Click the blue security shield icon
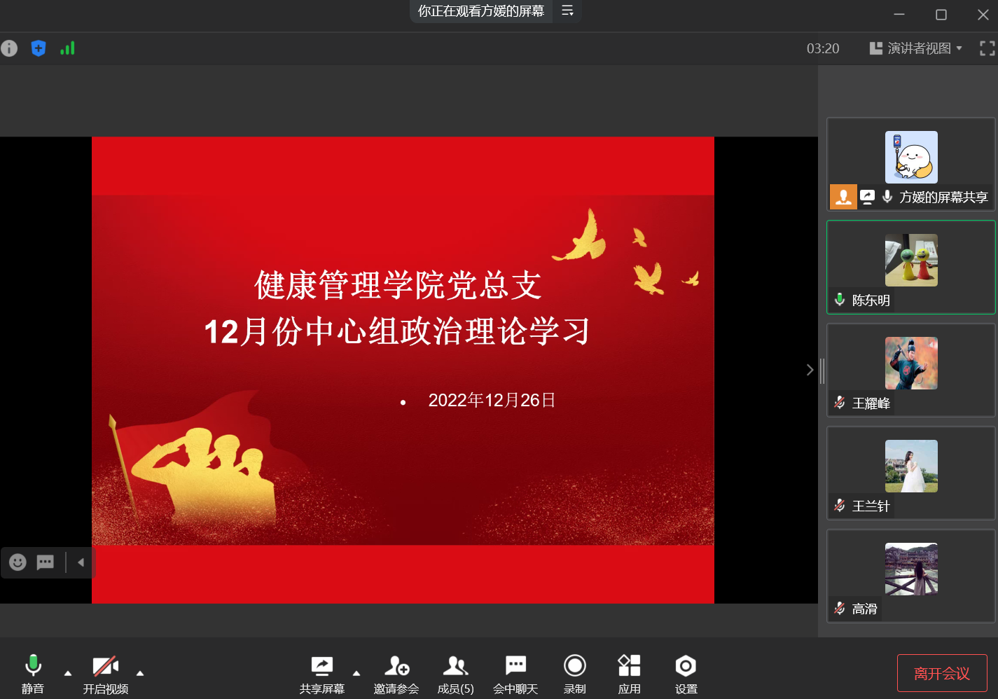This screenshot has height=699, width=998. pyautogui.click(x=39, y=48)
